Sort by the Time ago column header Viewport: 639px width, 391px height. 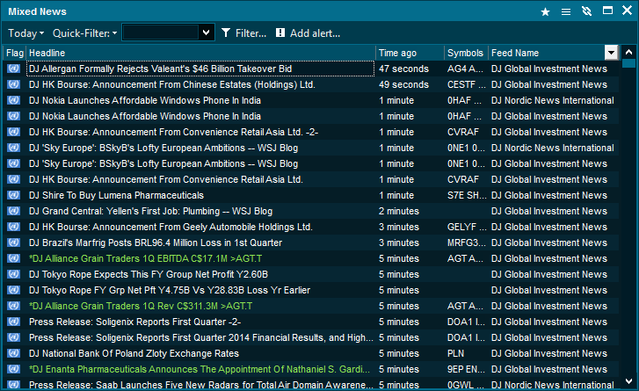point(410,53)
